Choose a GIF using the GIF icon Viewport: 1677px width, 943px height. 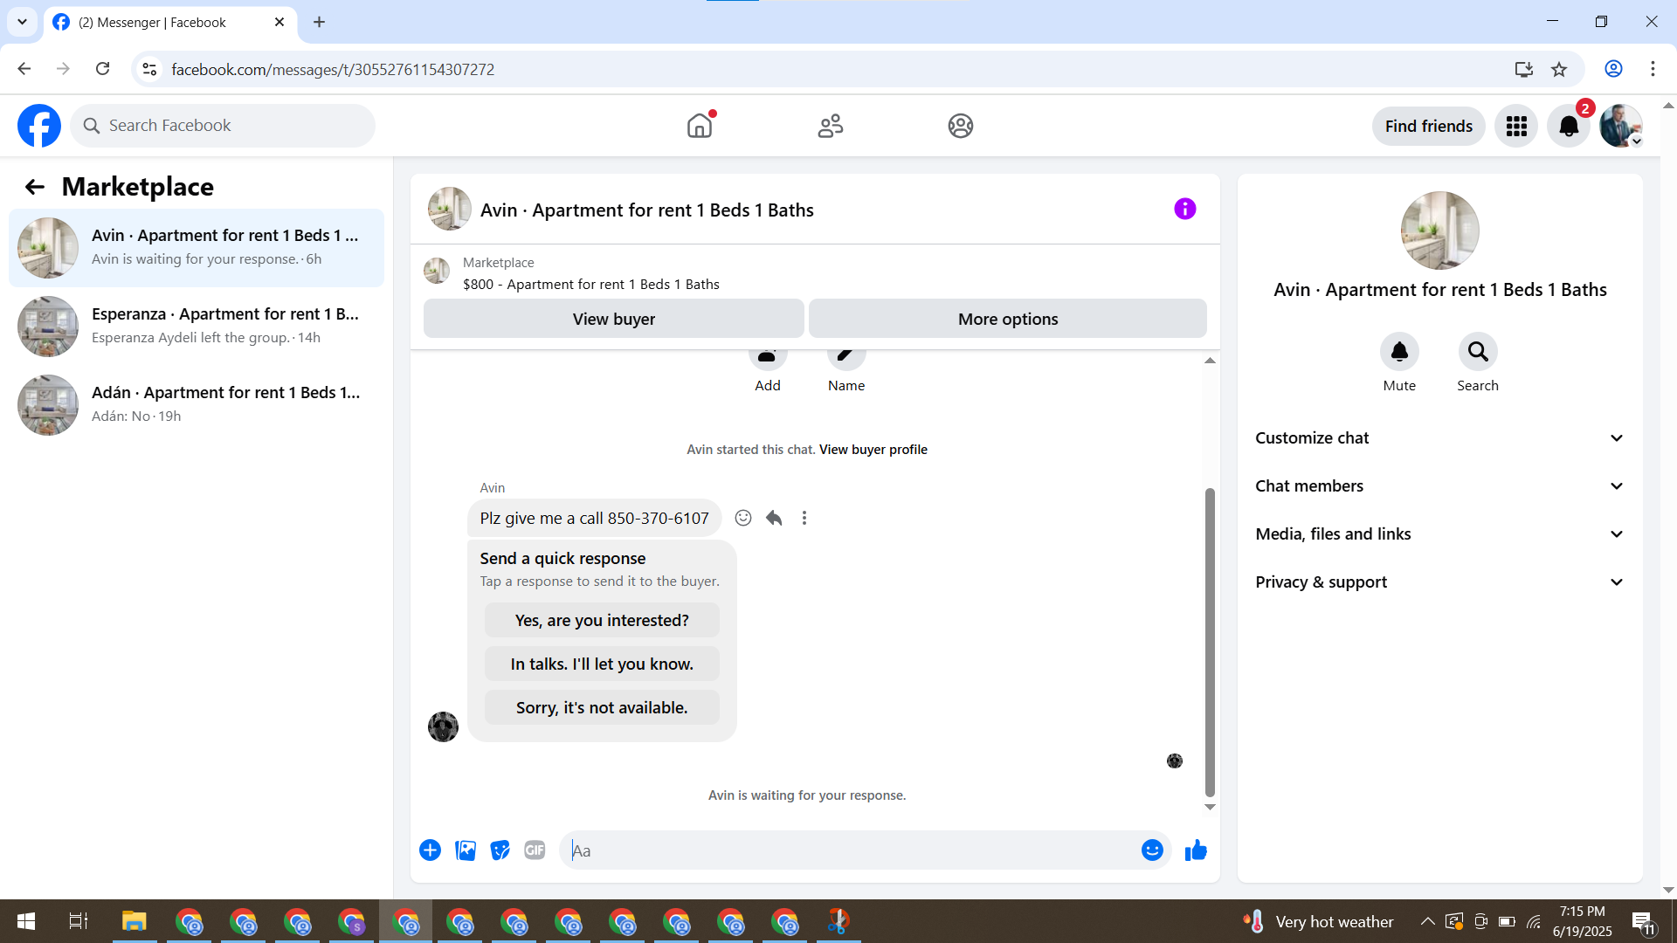[535, 850]
